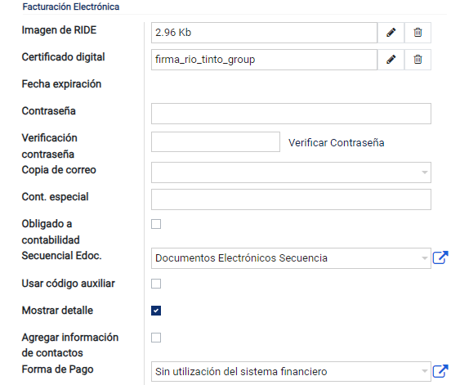451x385 pixels.
Task: Edit the Certificado digital file
Action: pos(391,60)
